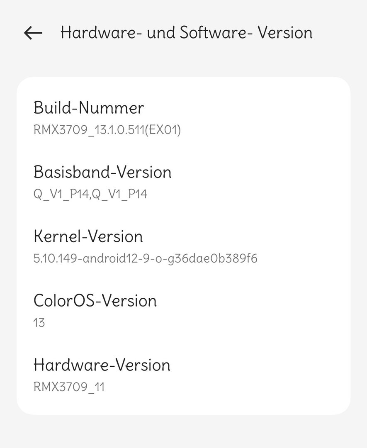Tap the Build-Nummer label
Viewport: 367px width, 448px height.
pyautogui.click(x=89, y=108)
